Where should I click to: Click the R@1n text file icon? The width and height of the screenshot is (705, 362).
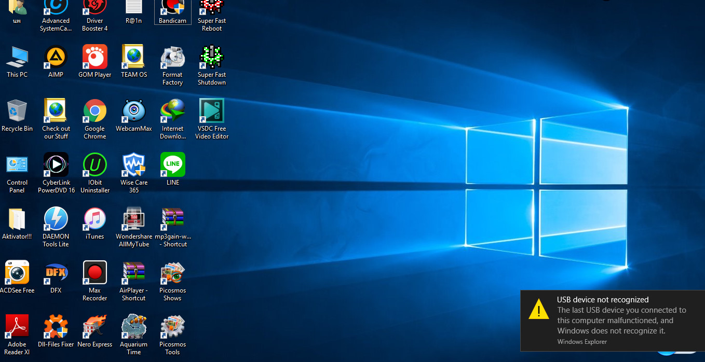click(134, 7)
